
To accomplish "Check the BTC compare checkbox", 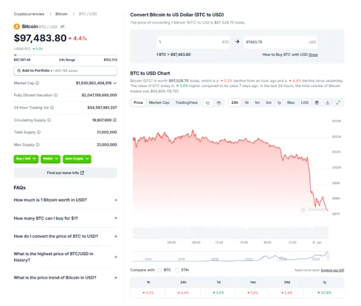I will pyautogui.click(x=160, y=270).
